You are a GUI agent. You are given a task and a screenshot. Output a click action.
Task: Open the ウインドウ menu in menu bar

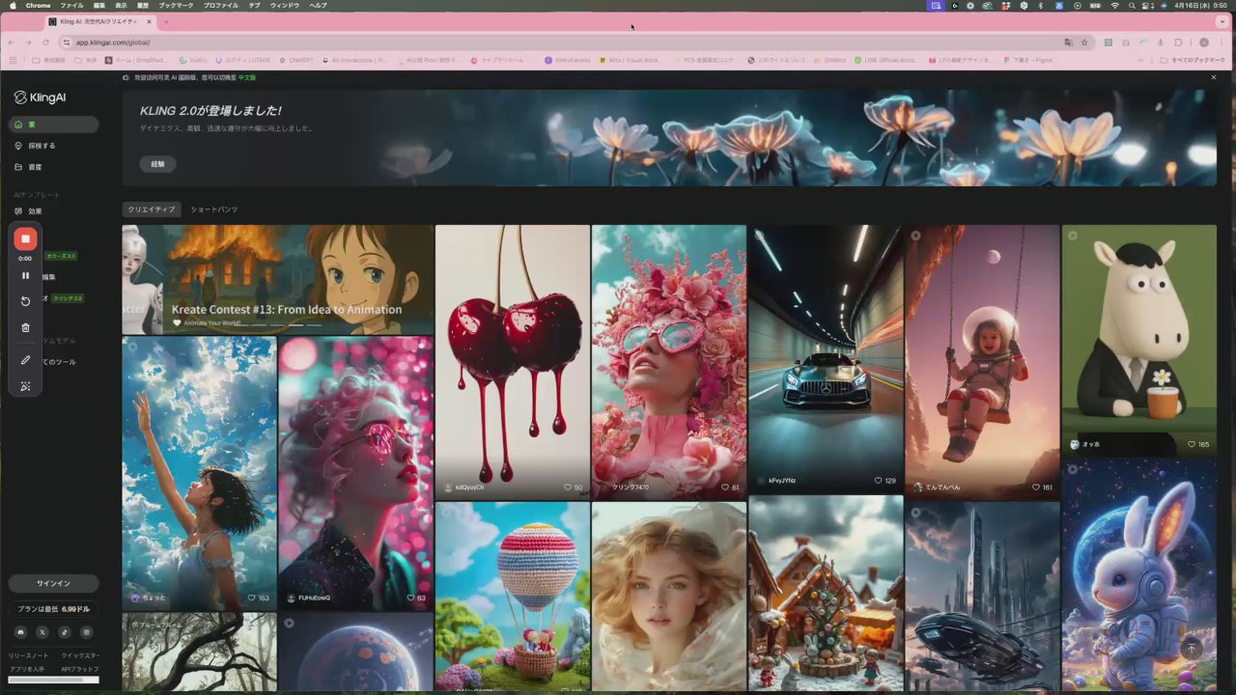(284, 6)
